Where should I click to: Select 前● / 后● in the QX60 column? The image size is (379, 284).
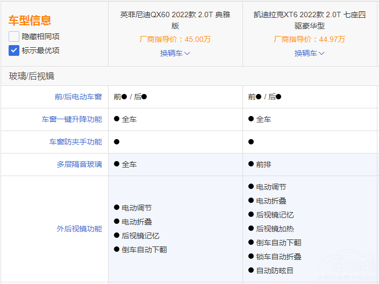click(130, 97)
